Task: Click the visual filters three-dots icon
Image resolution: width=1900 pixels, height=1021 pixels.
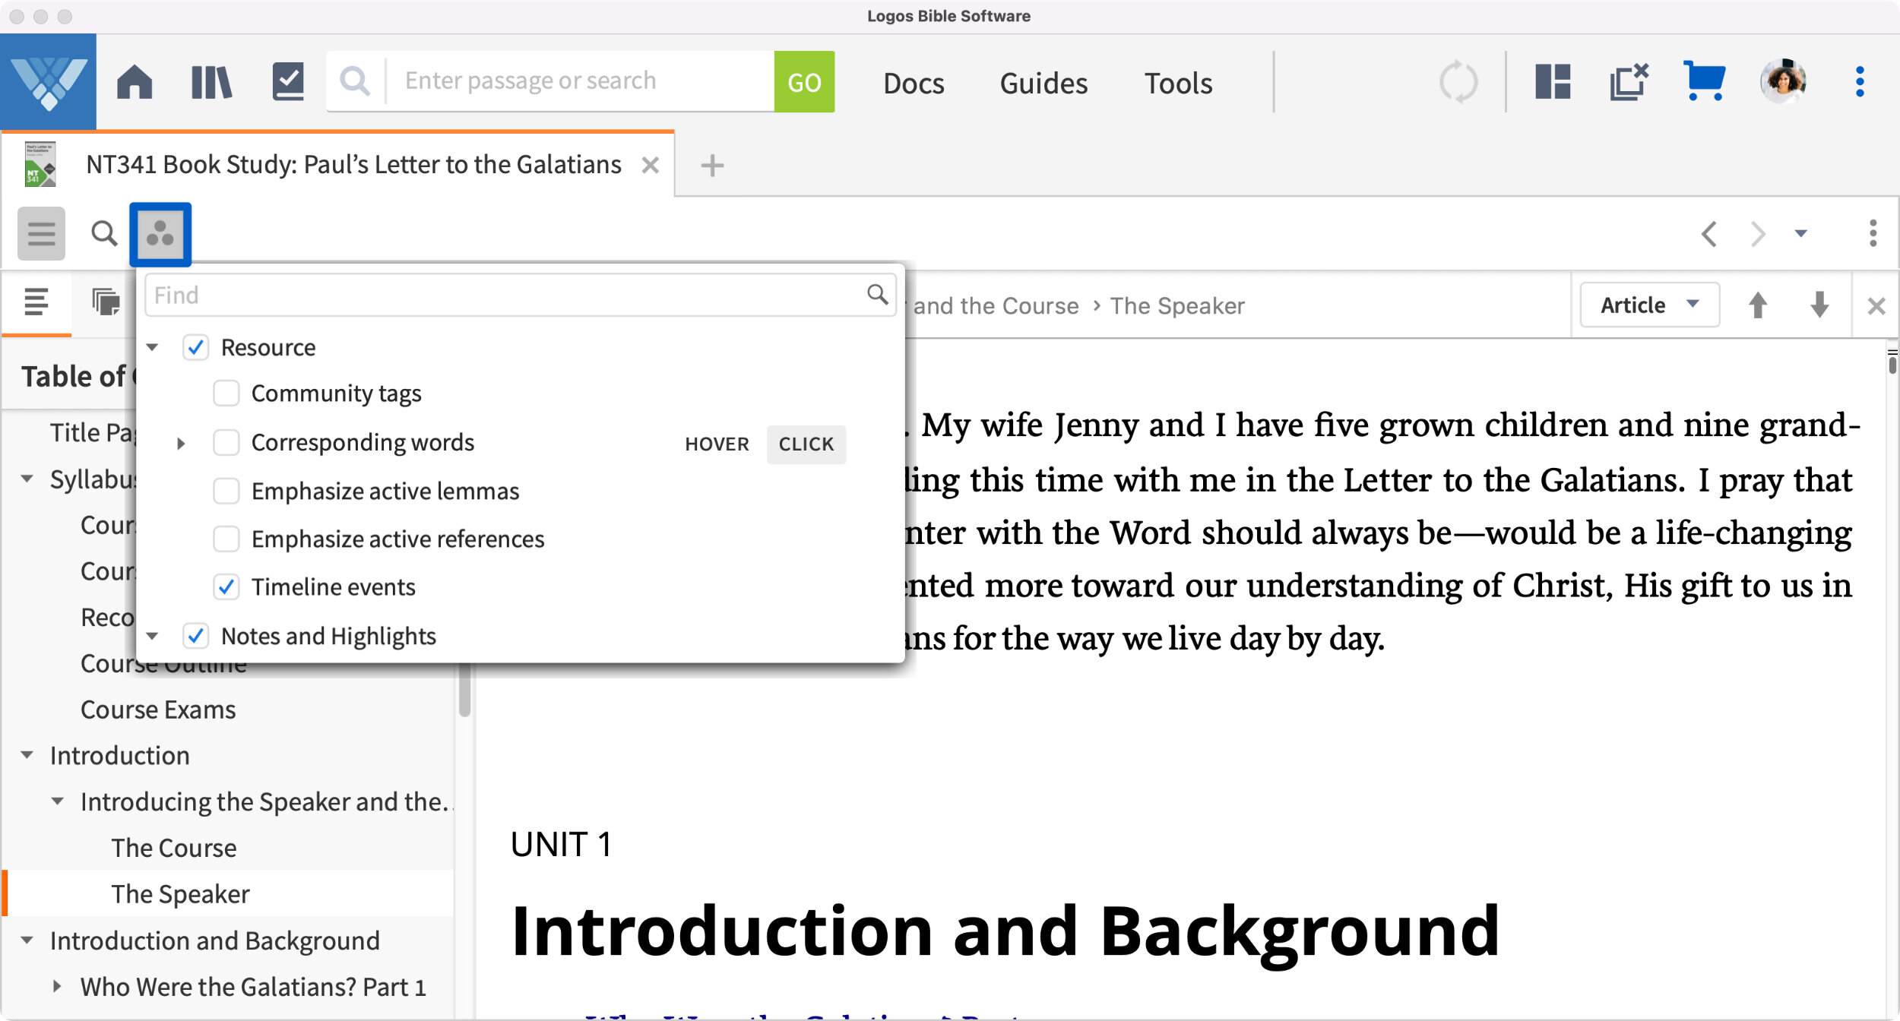Action: [160, 234]
